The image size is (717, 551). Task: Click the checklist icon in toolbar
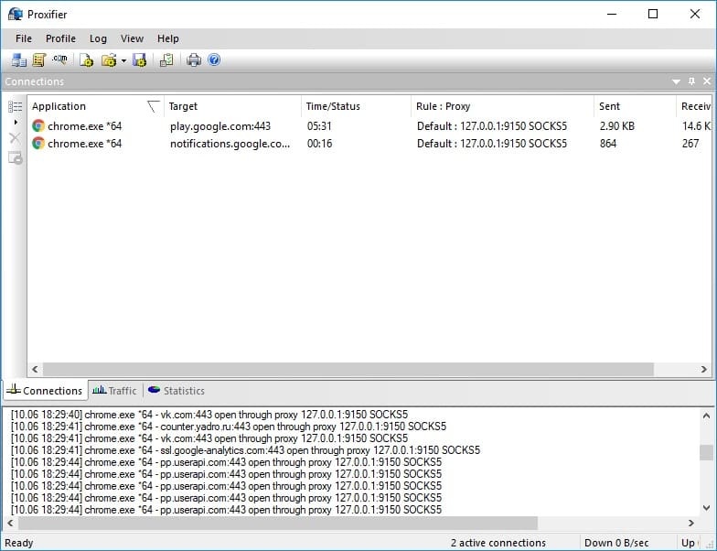(x=166, y=60)
